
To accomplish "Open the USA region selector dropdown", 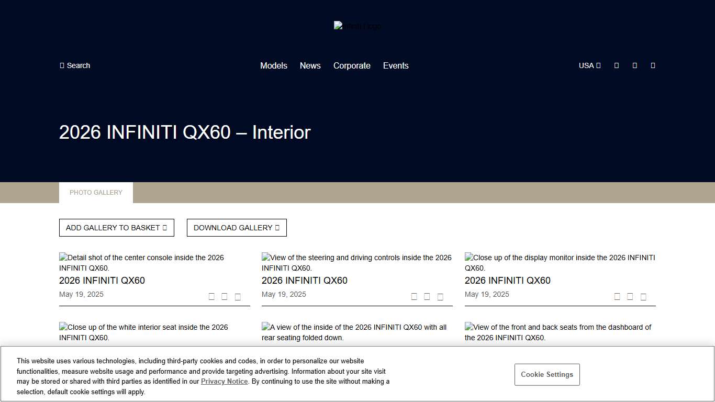I will point(589,65).
